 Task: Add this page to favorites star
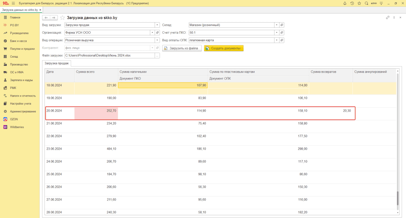[63, 18]
